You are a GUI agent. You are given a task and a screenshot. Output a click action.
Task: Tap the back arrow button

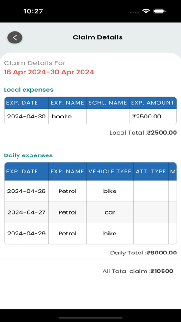pos(15,37)
